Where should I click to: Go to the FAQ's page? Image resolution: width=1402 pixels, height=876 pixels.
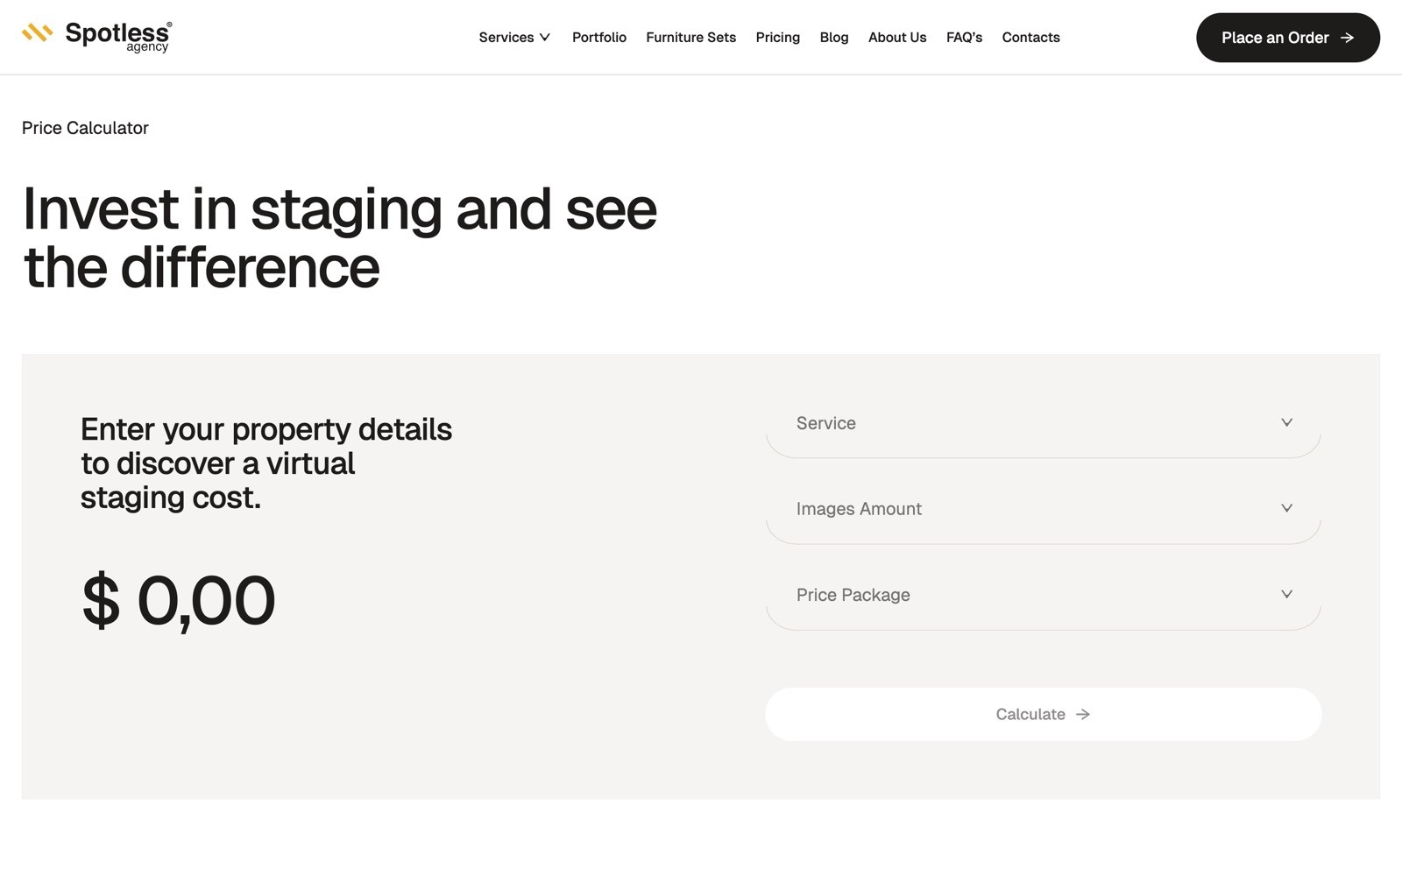964,38
